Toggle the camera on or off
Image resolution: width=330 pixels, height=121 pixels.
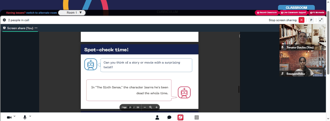(x=9, y=117)
